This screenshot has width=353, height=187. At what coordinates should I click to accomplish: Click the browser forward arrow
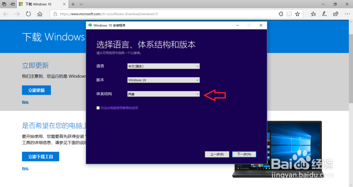coord(17,14)
